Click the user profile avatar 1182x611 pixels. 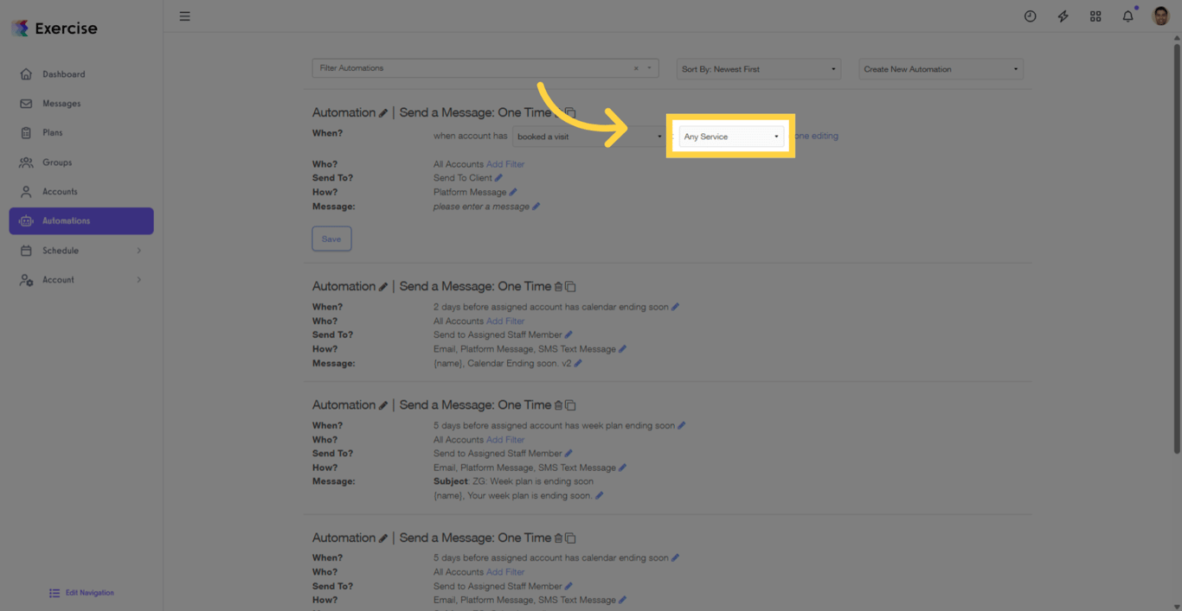click(1160, 16)
